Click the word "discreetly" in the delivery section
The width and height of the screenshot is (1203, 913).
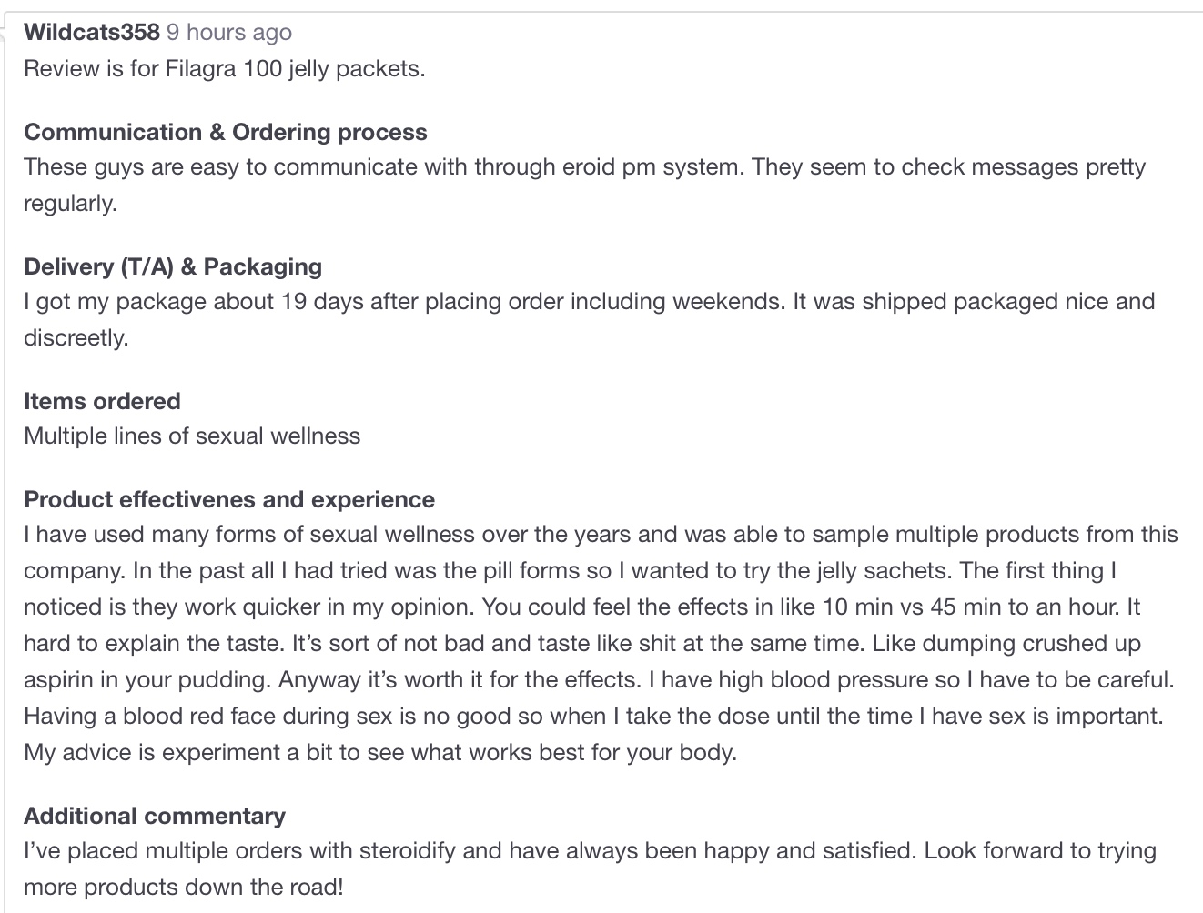coord(76,338)
